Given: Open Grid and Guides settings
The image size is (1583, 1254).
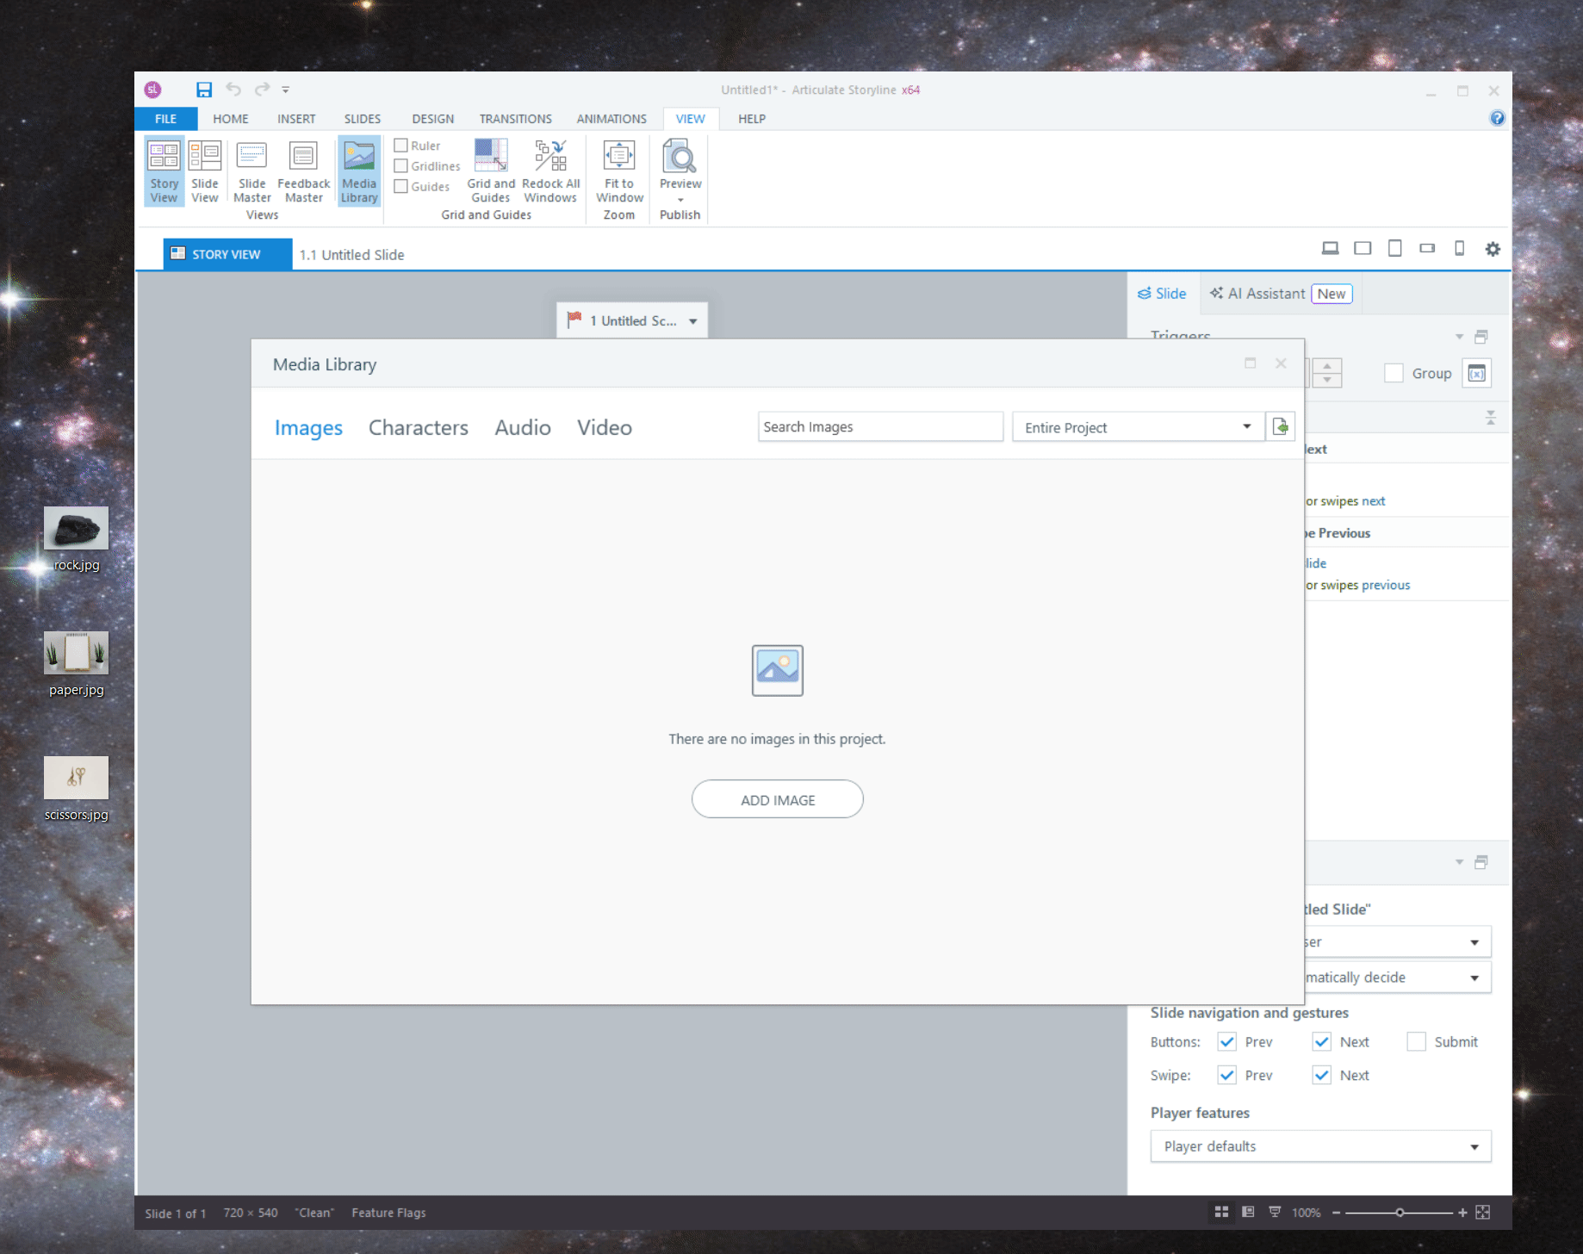Looking at the screenshot, I should point(491,171).
